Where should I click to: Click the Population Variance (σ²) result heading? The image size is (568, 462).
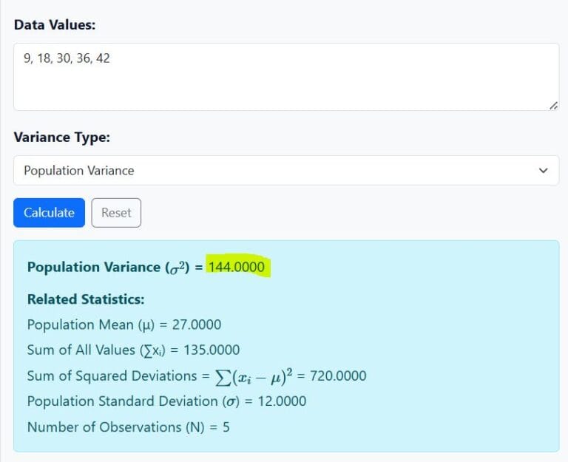111,268
